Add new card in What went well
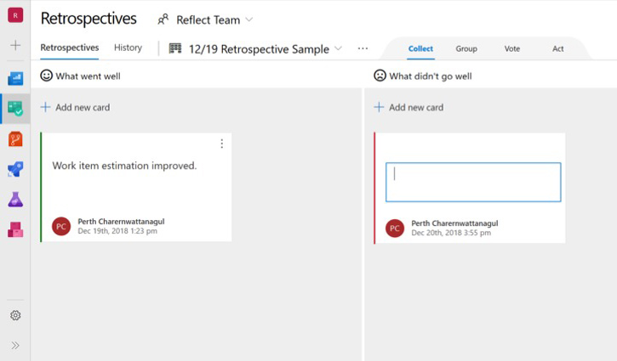The image size is (617, 361). click(75, 107)
